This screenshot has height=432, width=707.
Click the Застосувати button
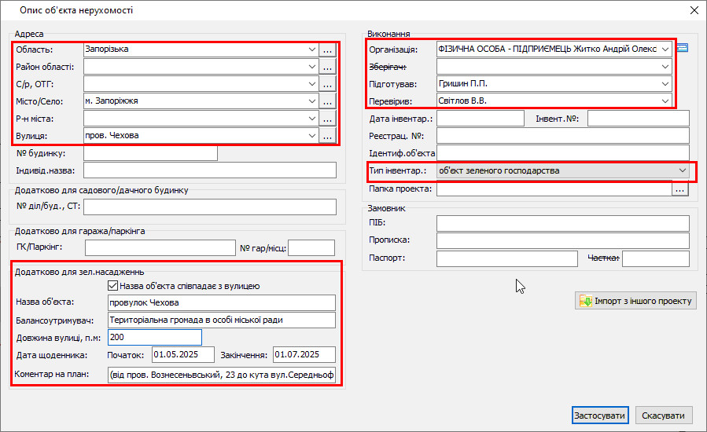click(x=600, y=416)
